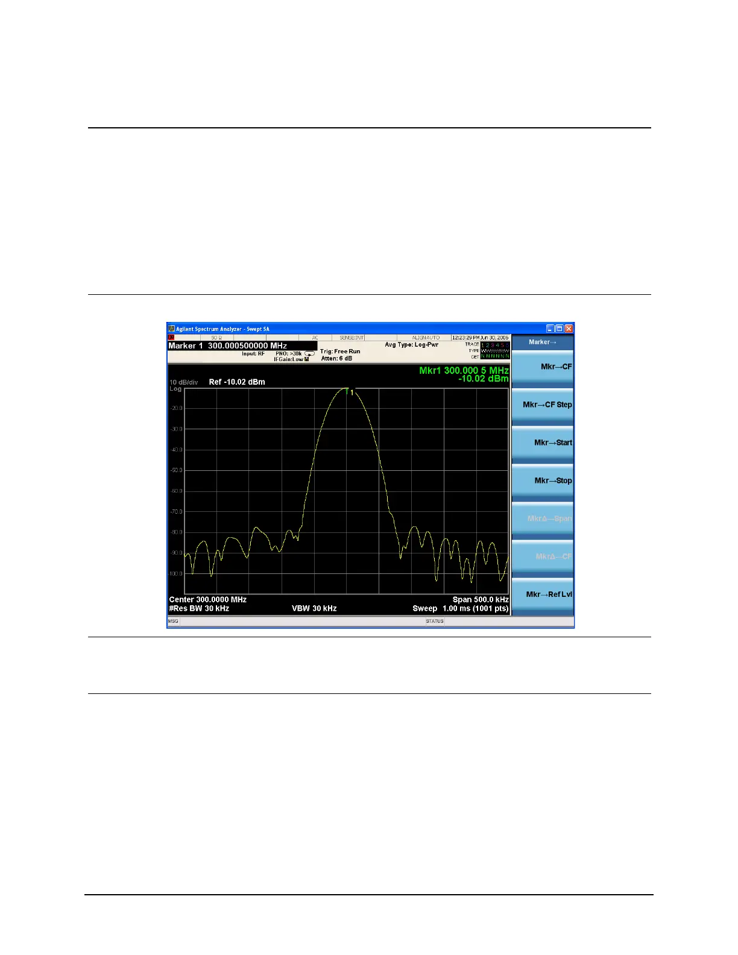Click the Mkr→Ref Lvl softkey
This screenshot has height=955, width=738.
(x=543, y=595)
